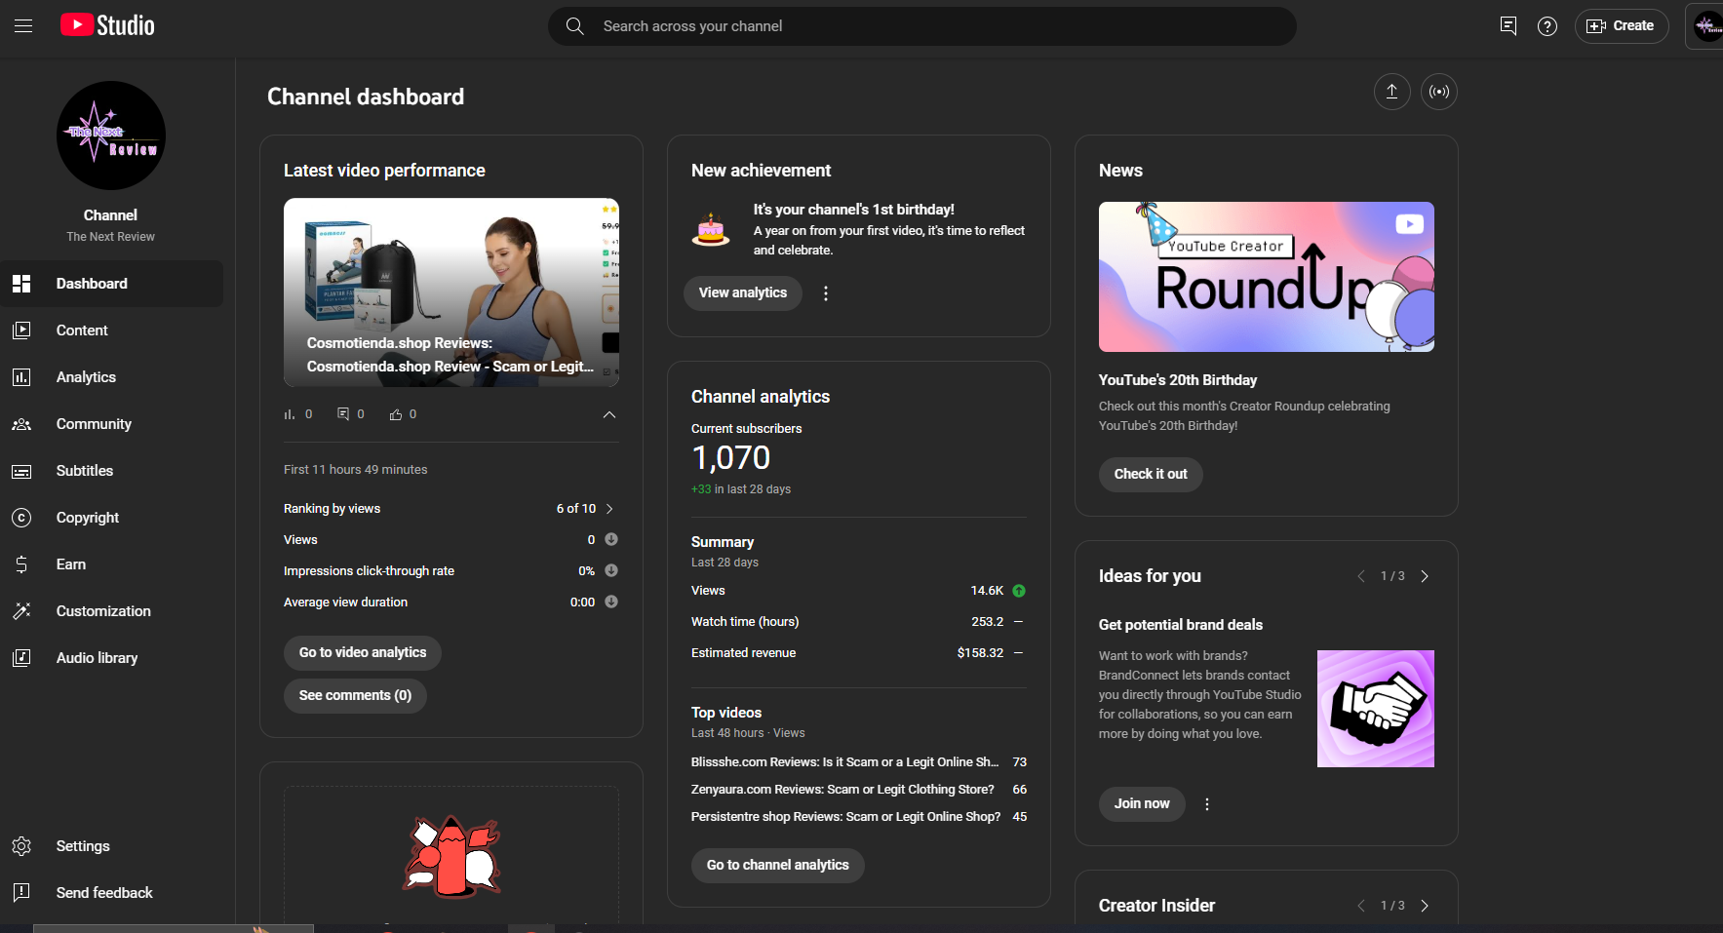Select Dashboard in the sidebar
Viewport: 1723px width, 933px height.
[x=112, y=284]
